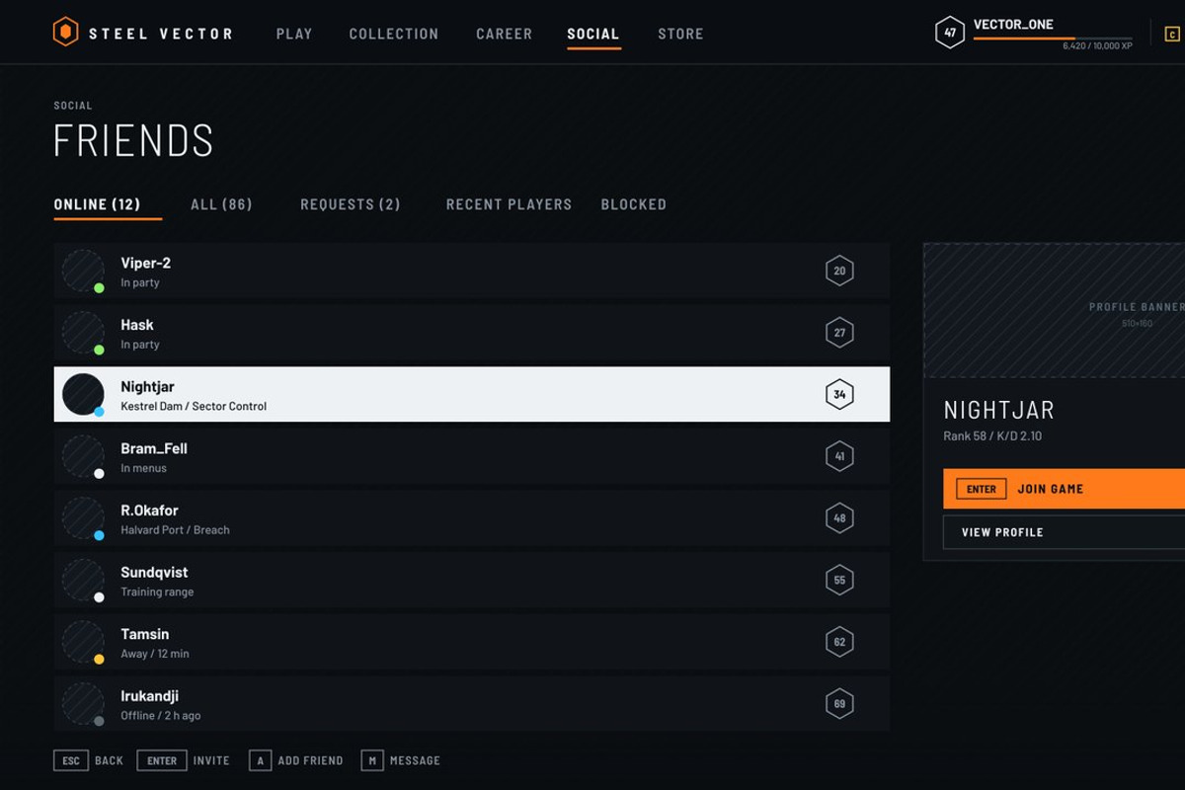Open the Career menu
This screenshot has height=790, width=1185.
(504, 34)
